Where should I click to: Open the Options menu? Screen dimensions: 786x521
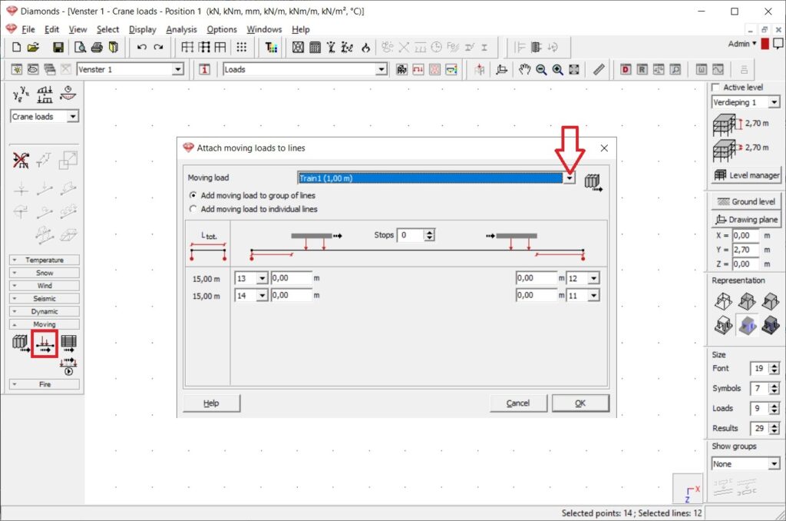pos(222,29)
